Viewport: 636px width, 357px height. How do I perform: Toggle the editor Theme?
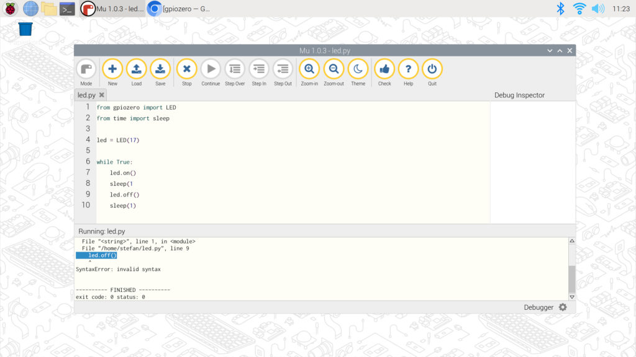pyautogui.click(x=358, y=69)
